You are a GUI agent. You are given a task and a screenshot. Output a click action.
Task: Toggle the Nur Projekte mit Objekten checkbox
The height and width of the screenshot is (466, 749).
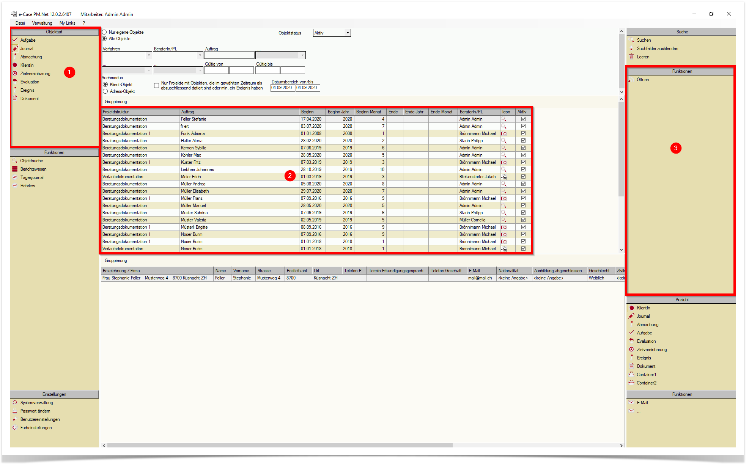pos(156,85)
